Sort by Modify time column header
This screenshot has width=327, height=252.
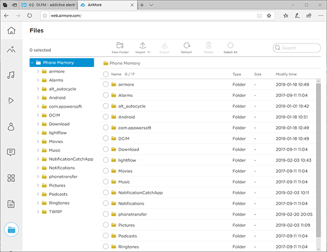coord(286,74)
